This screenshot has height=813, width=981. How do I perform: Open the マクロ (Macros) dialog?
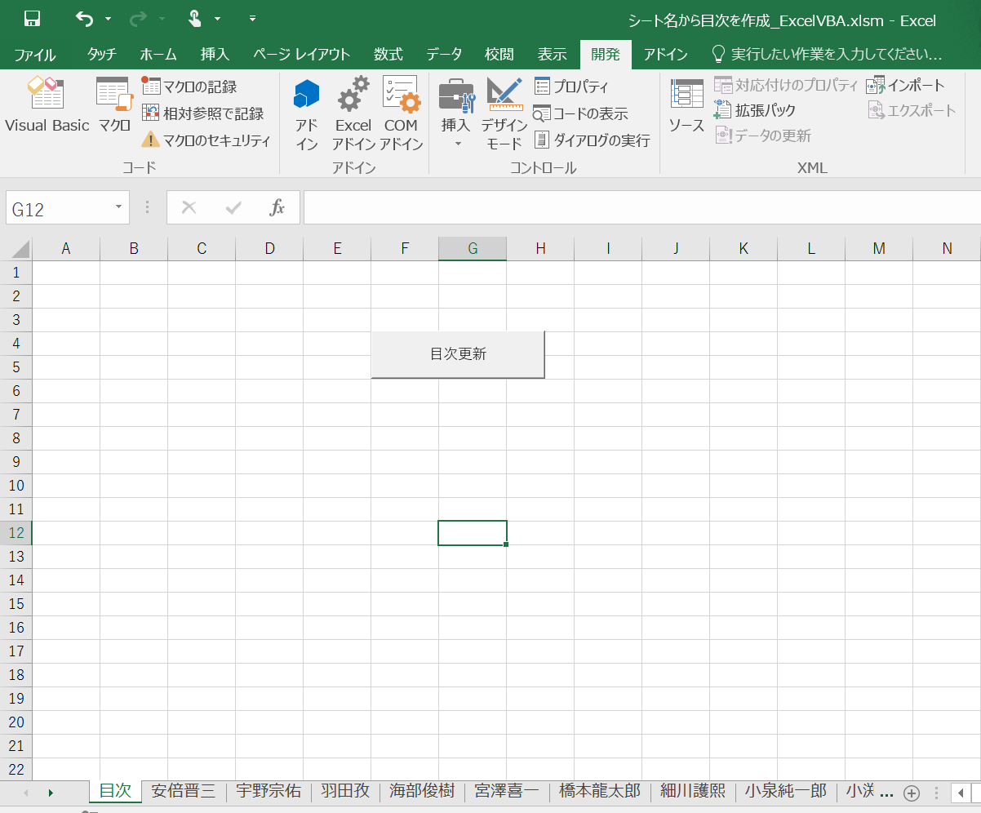113,107
